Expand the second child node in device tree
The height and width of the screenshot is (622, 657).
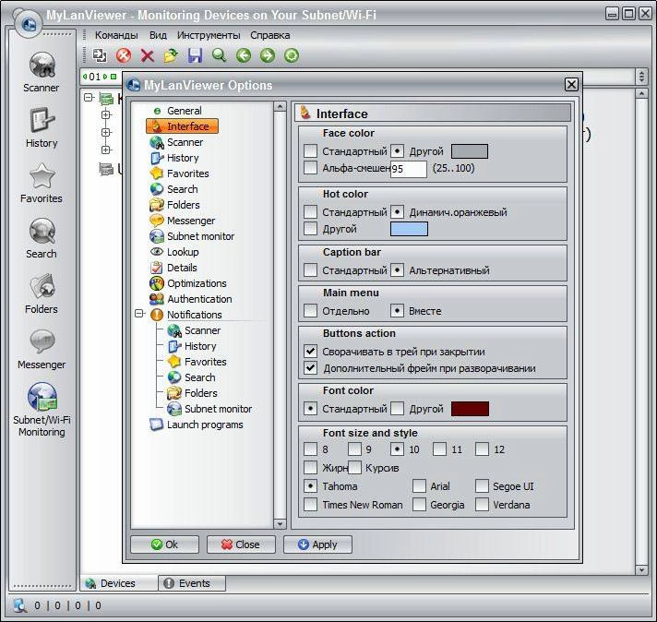pos(106,132)
